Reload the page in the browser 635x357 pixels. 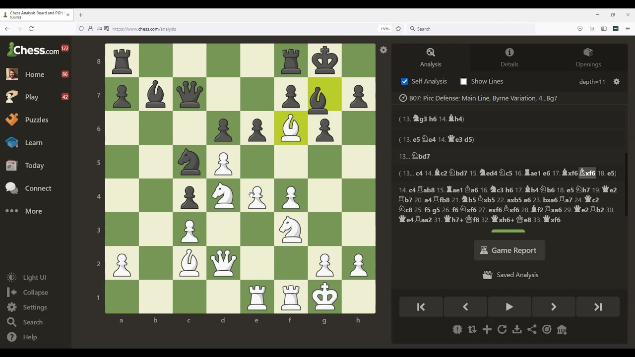(31, 29)
